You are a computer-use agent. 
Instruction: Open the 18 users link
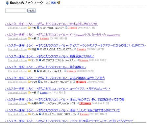[81, 82]
